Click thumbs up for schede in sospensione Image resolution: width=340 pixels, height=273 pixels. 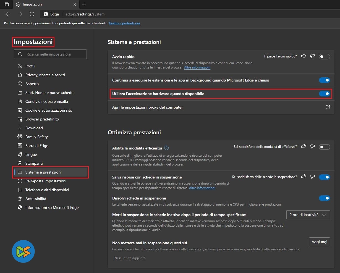(x=304, y=177)
